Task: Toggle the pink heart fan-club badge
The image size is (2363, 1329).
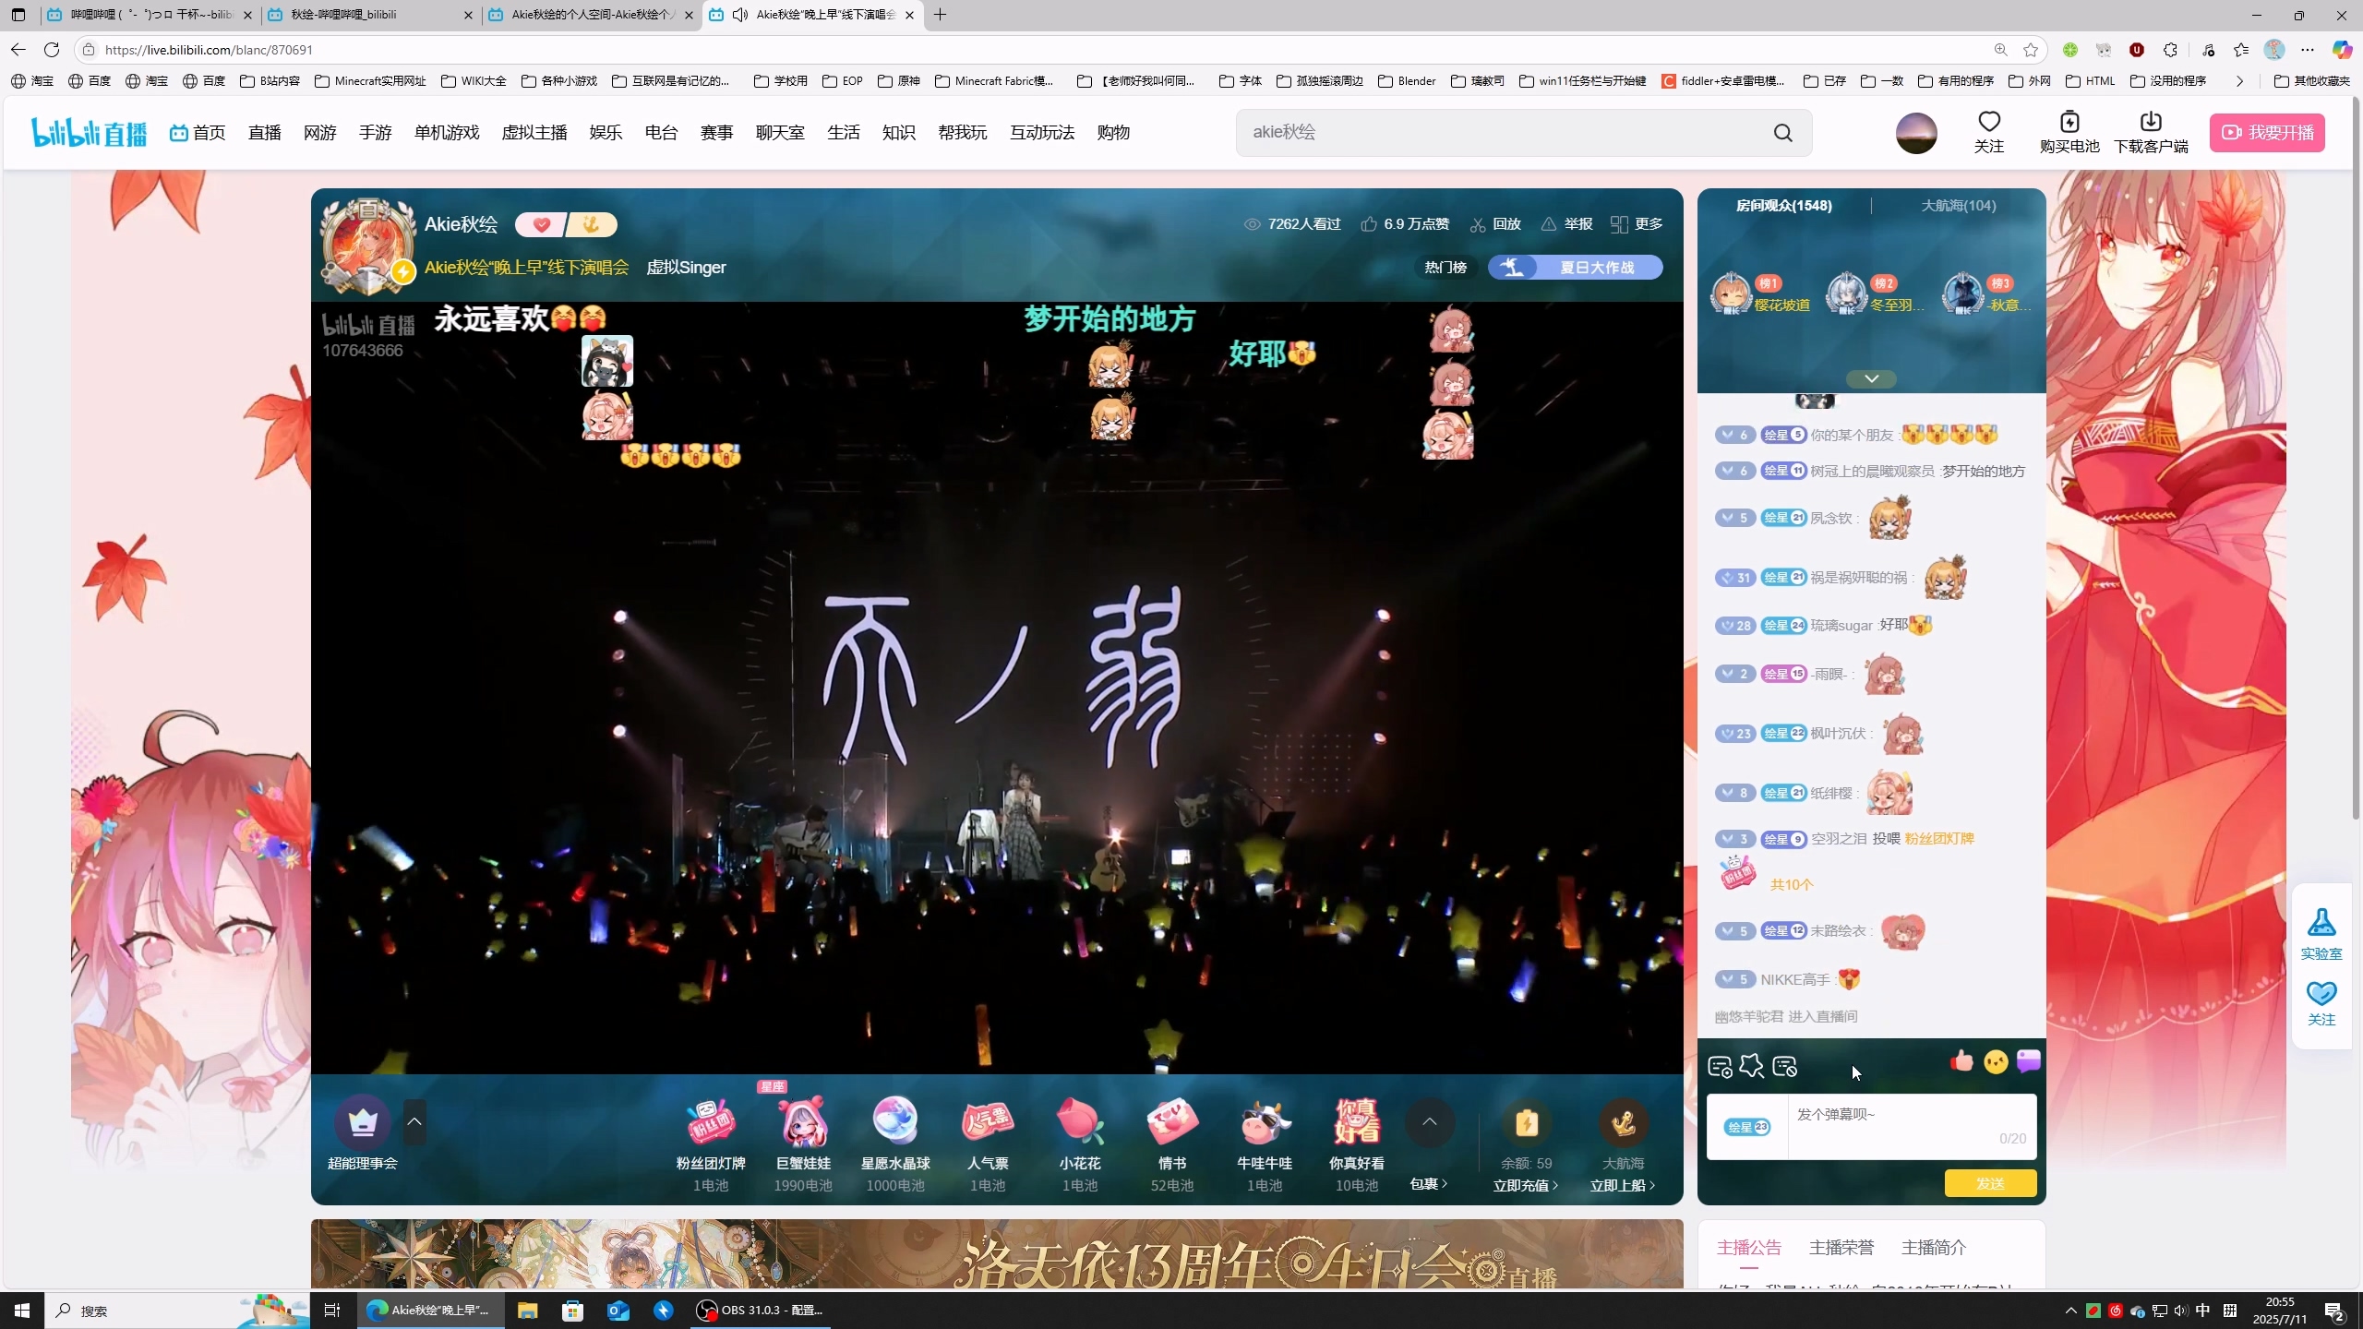Action: point(541,224)
